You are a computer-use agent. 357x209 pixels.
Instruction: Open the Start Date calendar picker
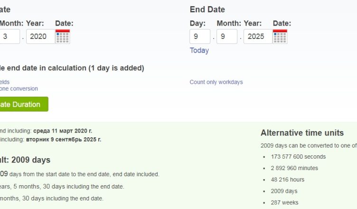pyautogui.click(x=62, y=37)
